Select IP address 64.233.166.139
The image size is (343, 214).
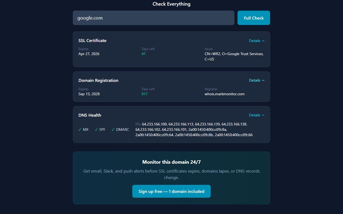click(x=207, y=124)
